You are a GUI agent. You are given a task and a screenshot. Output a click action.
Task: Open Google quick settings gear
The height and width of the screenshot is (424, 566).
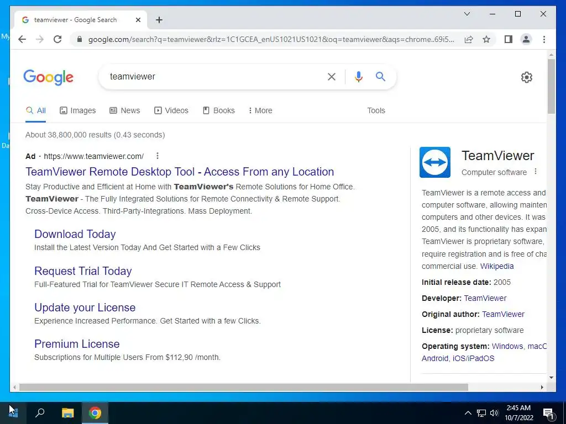(527, 77)
